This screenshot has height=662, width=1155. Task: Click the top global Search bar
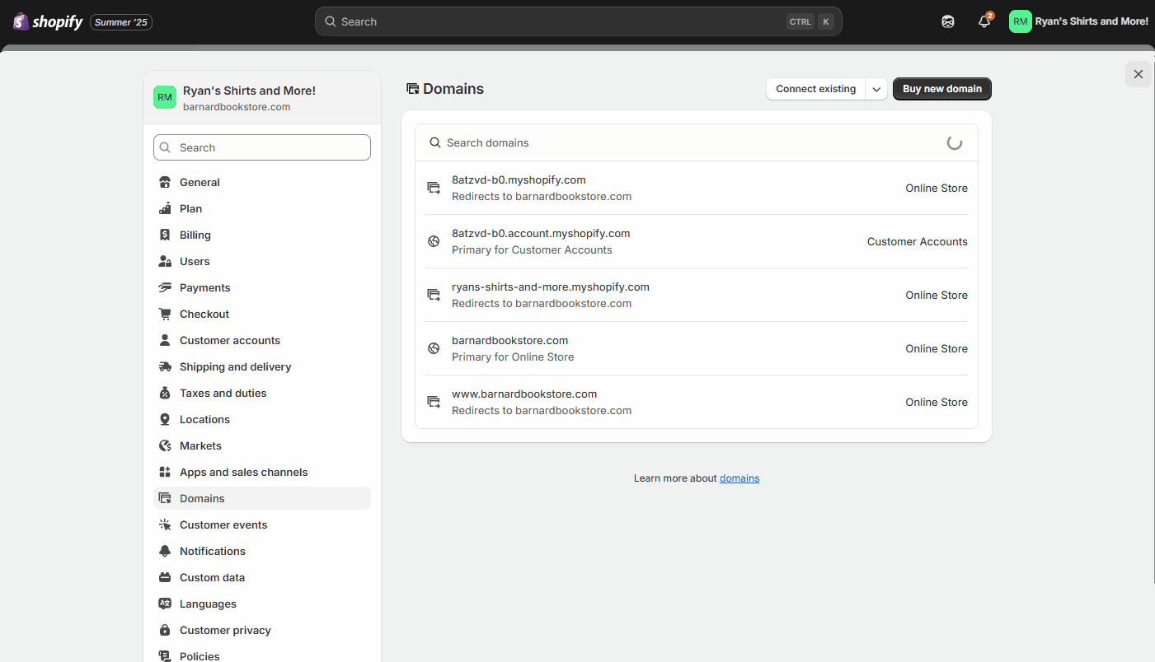pos(578,21)
